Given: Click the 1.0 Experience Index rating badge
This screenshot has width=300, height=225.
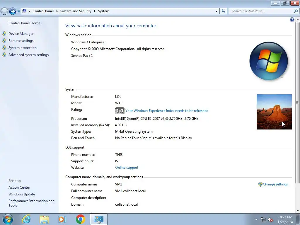Looking at the screenshot, I should coord(120,110).
